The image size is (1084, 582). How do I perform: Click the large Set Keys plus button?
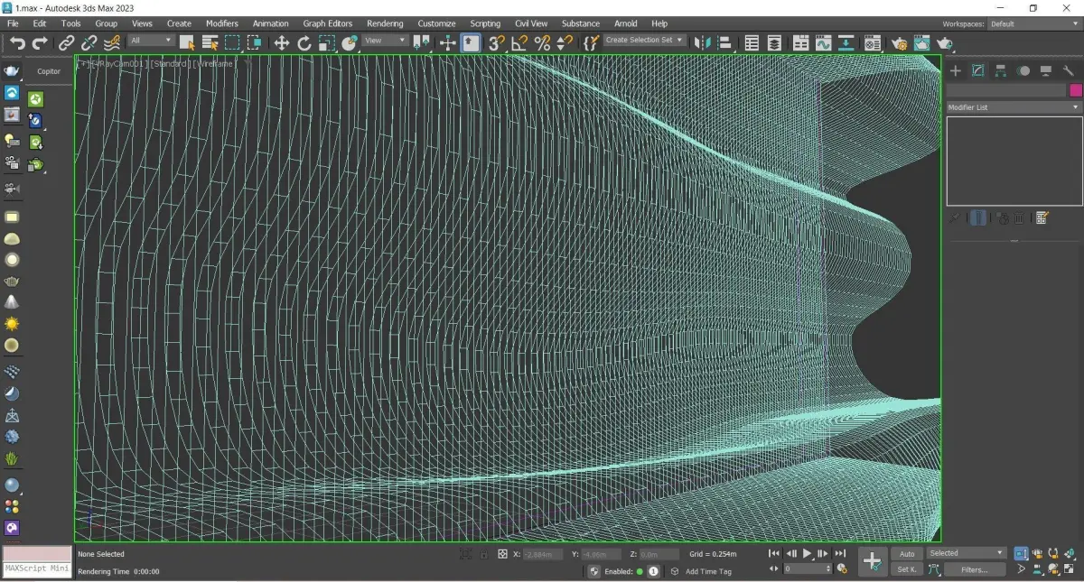pyautogui.click(x=872, y=561)
